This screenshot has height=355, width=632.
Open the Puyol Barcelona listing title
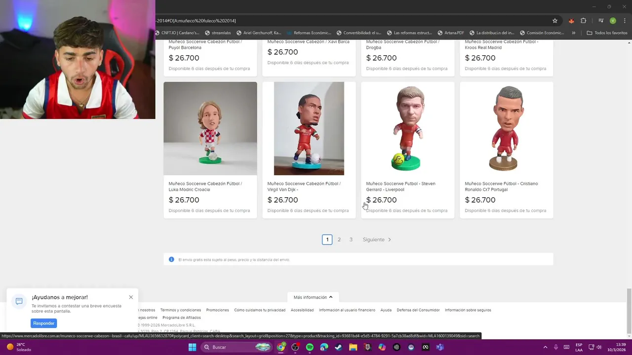(205, 44)
